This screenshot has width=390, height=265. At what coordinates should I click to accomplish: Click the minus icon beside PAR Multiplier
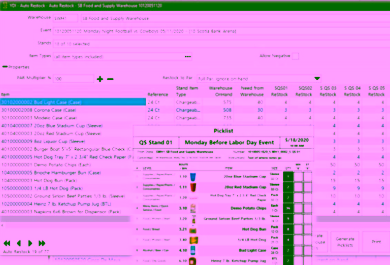[110, 79]
